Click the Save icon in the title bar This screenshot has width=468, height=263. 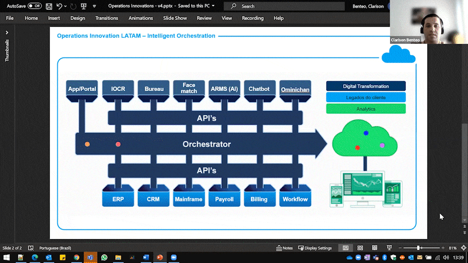(x=49, y=6)
